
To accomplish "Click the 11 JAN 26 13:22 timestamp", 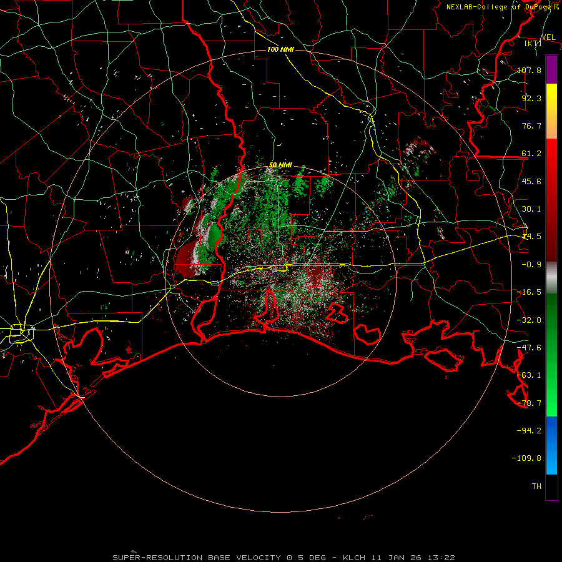I will (x=412, y=558).
